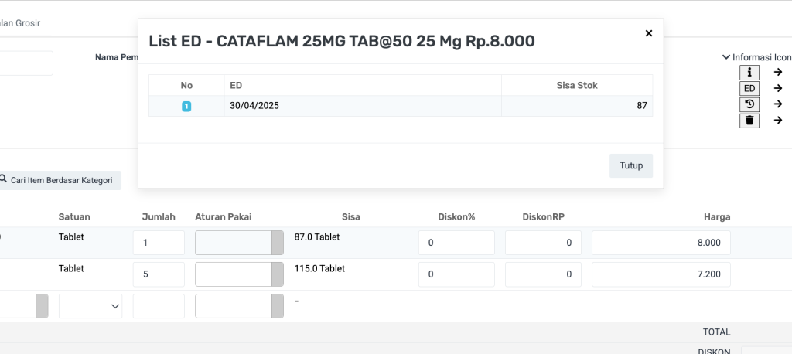Click the Harga field showing 8.000
This screenshot has height=354, width=792.
coord(661,243)
